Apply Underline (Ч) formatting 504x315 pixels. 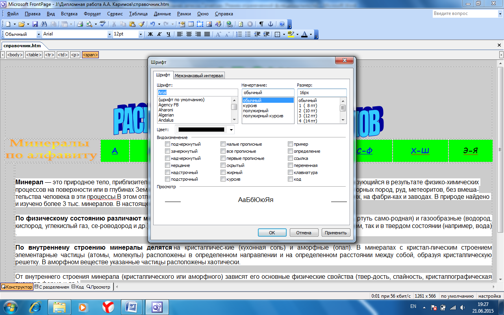point(169,34)
